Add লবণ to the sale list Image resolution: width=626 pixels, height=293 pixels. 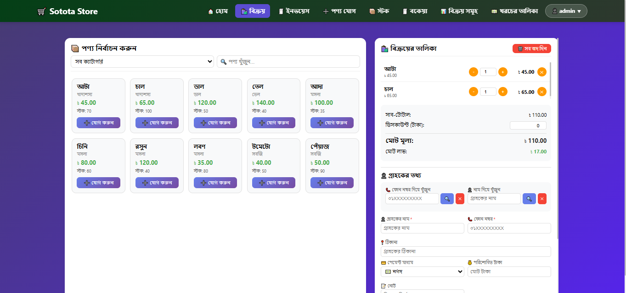click(x=215, y=183)
